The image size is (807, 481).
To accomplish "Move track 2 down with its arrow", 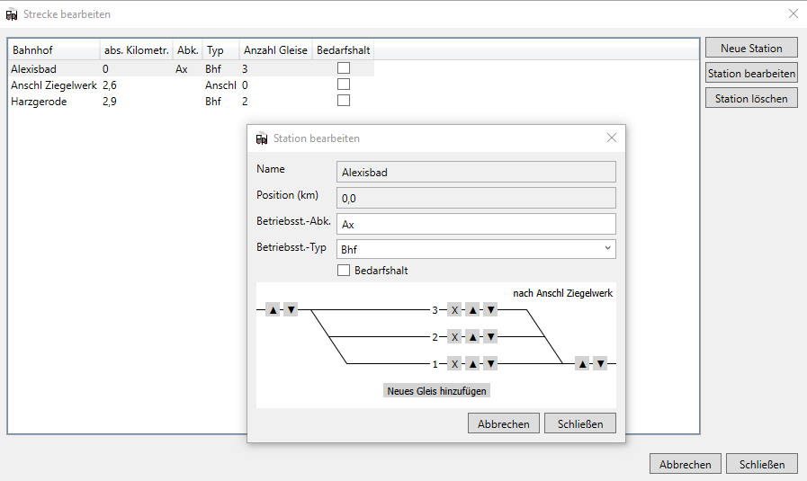I will pyautogui.click(x=490, y=337).
